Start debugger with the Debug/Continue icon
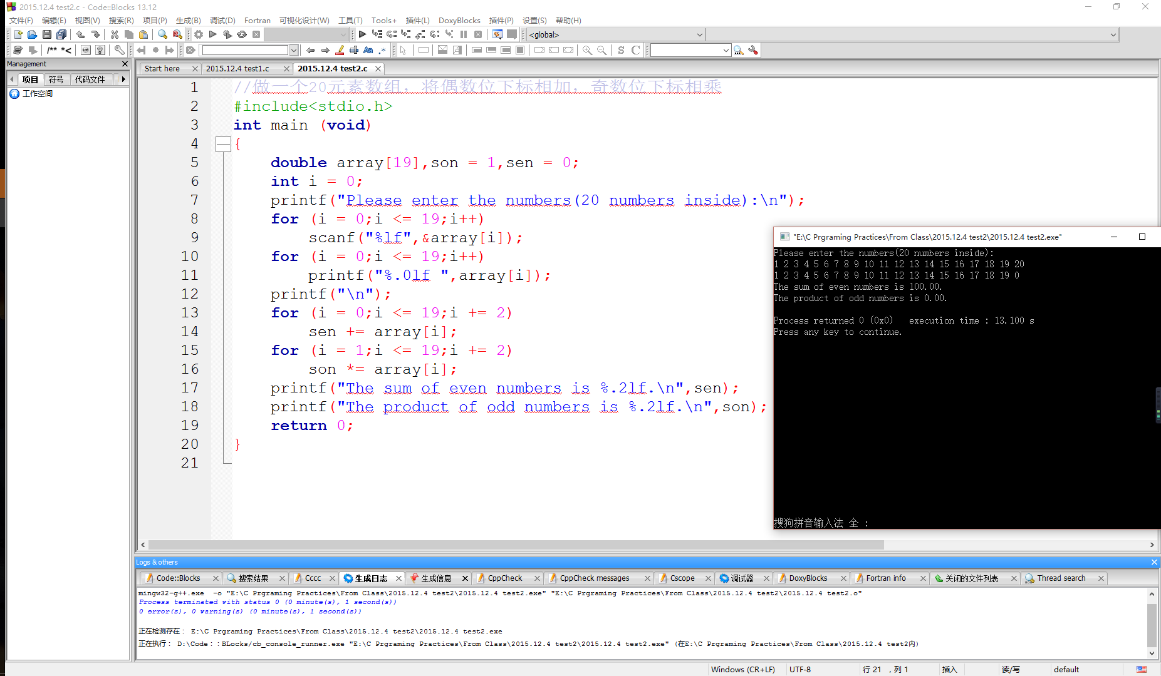This screenshot has height=676, width=1161. (362, 34)
